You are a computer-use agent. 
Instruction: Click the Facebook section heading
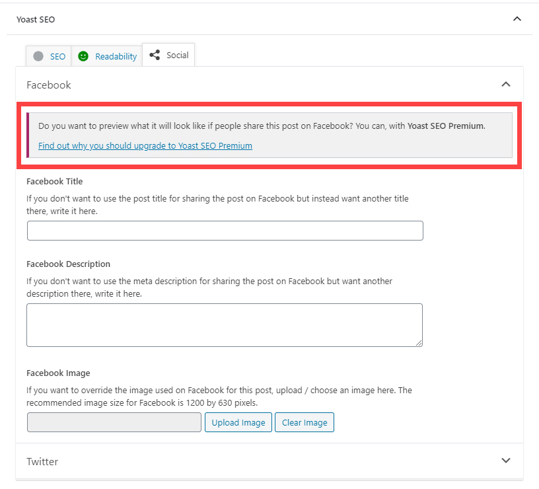pyautogui.click(x=49, y=85)
